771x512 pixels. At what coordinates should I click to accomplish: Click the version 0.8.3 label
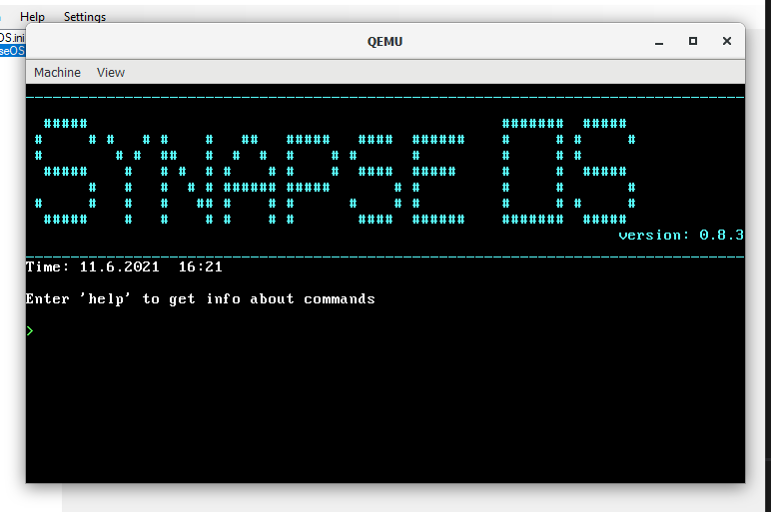click(681, 235)
